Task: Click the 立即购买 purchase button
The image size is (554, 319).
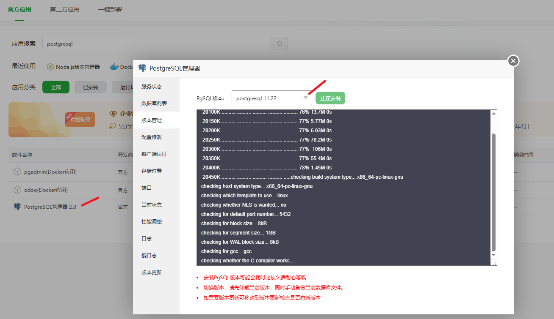Action: 80,119
